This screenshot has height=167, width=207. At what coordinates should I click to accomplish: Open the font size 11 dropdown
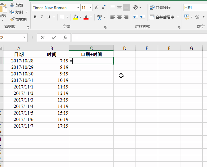(90, 7)
